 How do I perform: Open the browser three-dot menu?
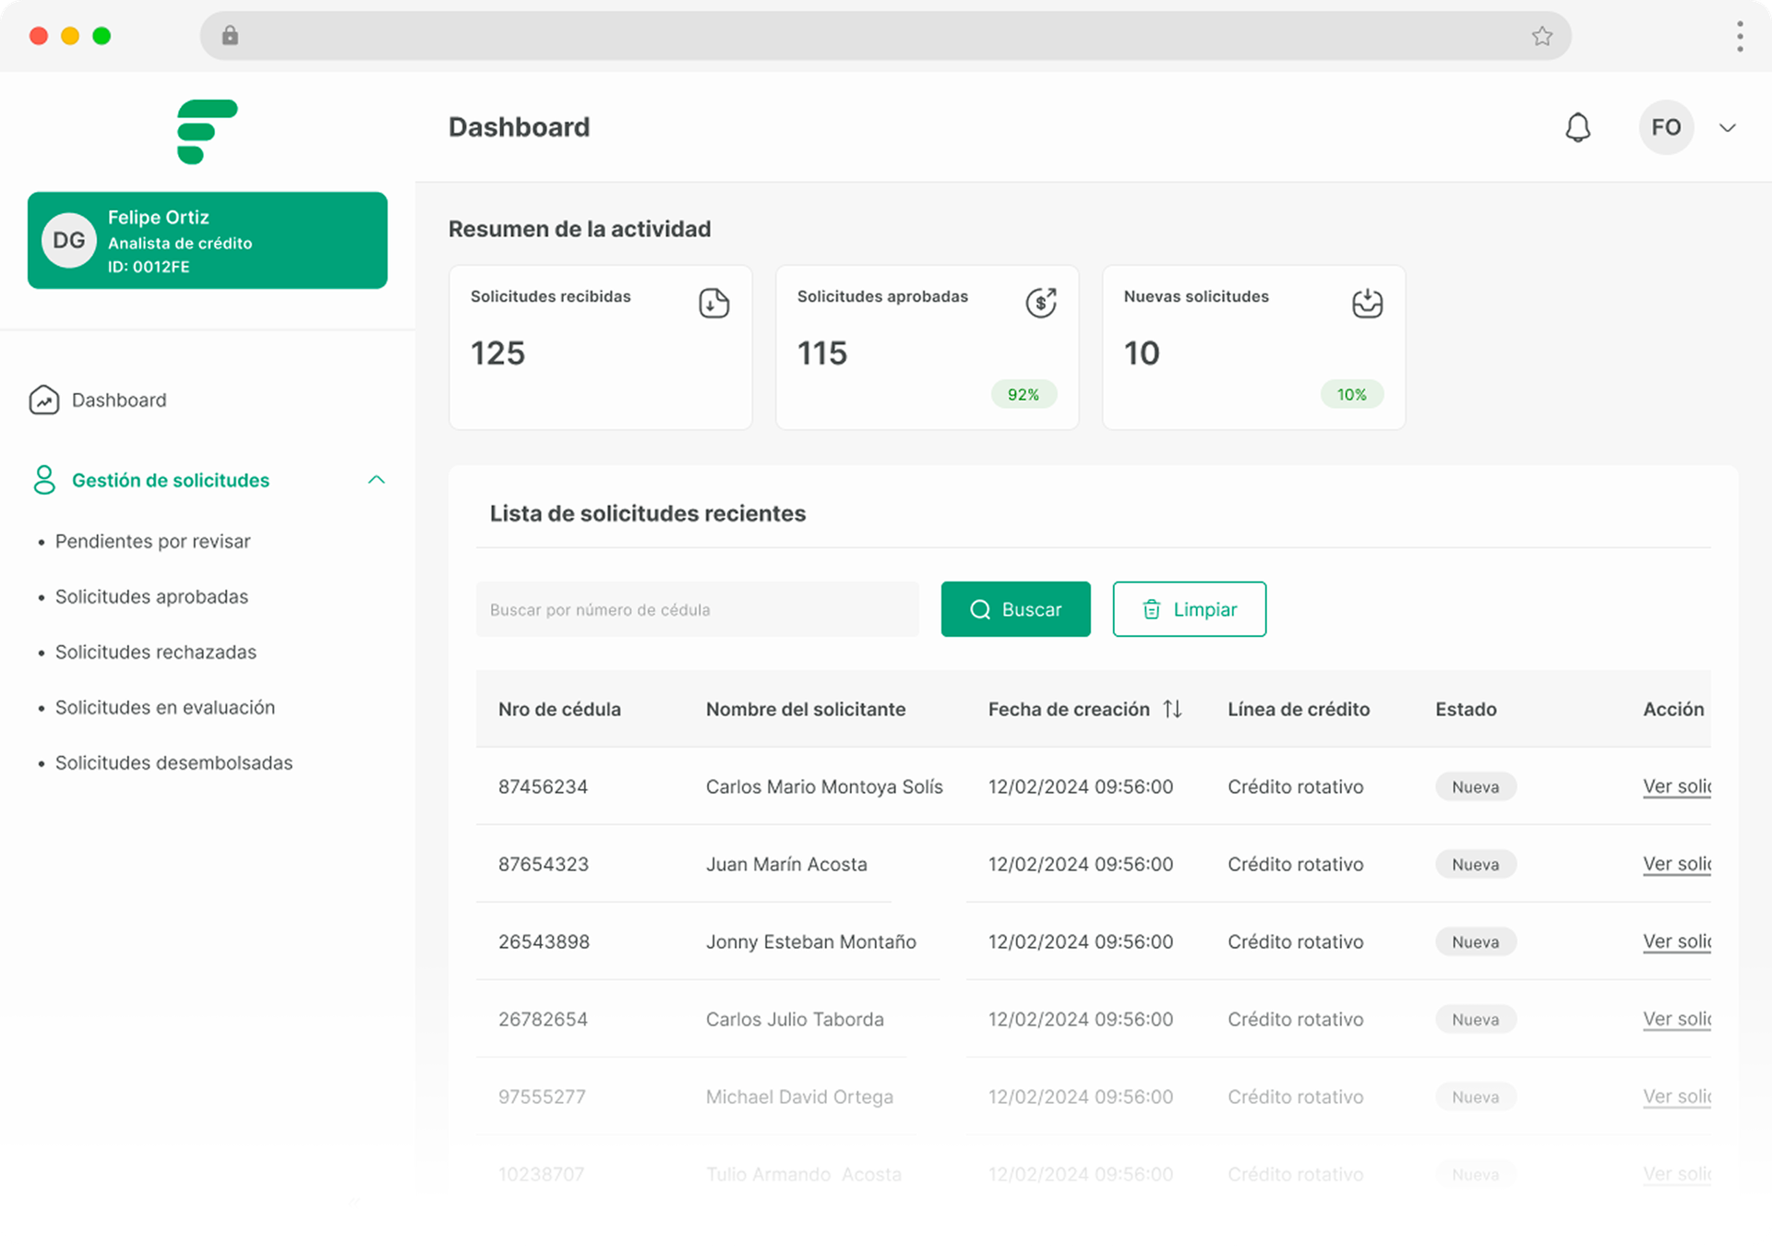pos(1739,36)
